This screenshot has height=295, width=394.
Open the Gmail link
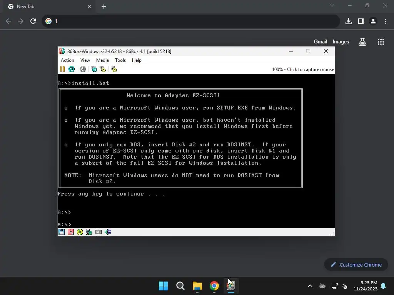tap(321, 41)
